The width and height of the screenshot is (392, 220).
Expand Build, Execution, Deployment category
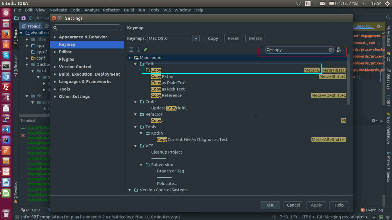pos(55,74)
